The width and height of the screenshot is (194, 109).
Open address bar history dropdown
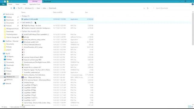pyautogui.click(x=144, y=8)
